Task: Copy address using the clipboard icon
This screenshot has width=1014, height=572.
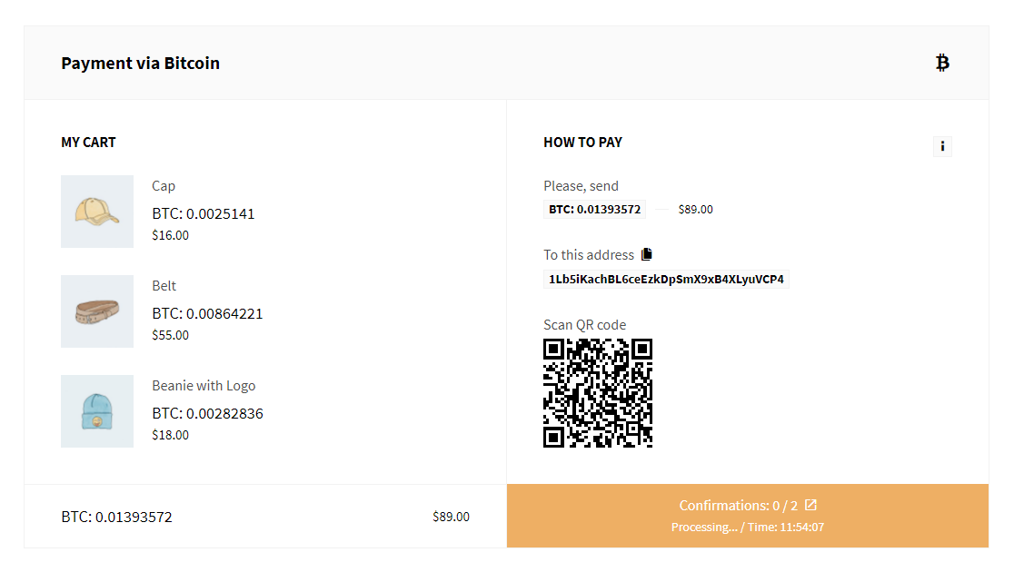Action: tap(647, 254)
